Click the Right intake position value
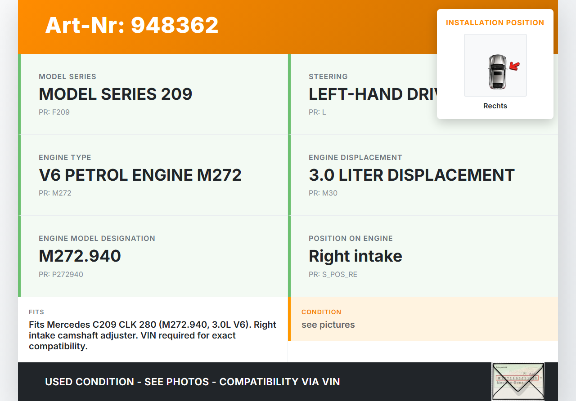This screenshot has width=576, height=401. pos(355,256)
